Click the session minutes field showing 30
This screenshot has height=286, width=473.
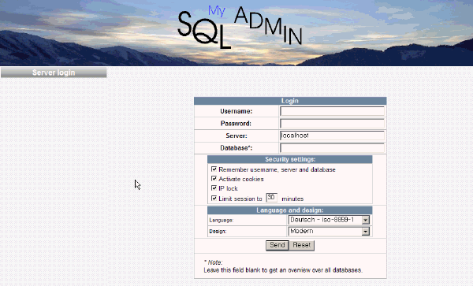271,198
